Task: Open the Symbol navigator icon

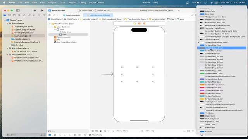Action: pos(14,15)
